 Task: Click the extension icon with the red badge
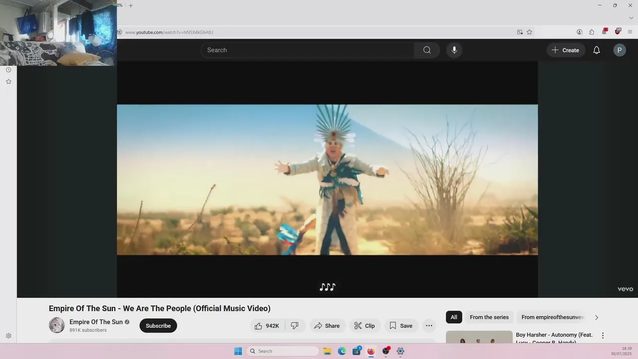(605, 31)
